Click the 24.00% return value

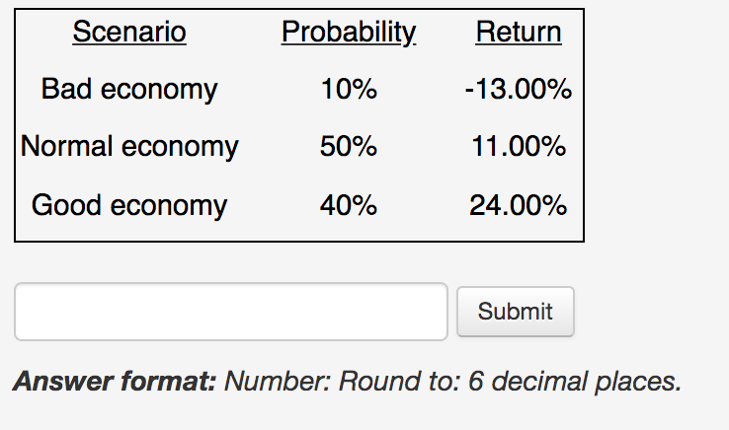pyautogui.click(x=519, y=205)
